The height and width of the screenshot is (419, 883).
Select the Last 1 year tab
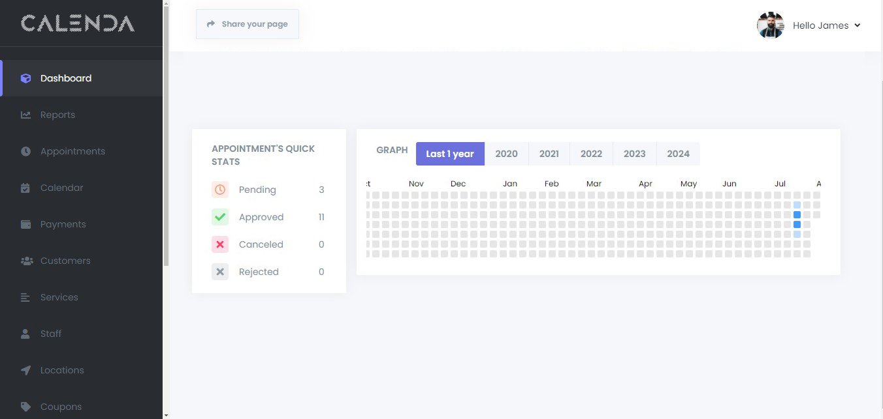click(x=450, y=154)
